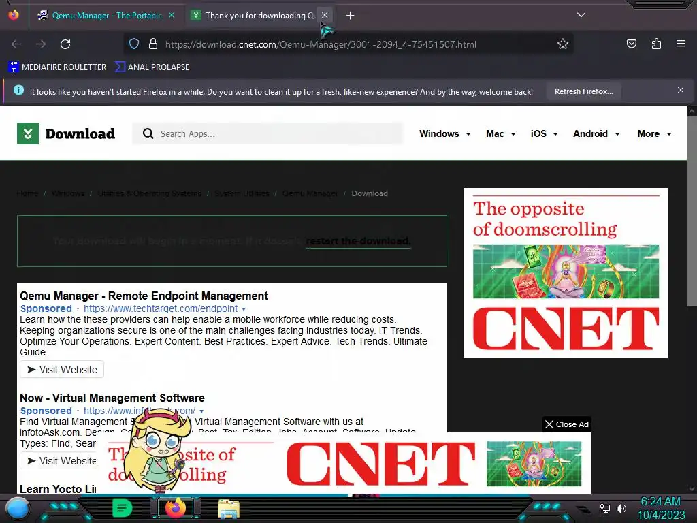
Task: Click the green Download logo icon
Action: (27, 133)
